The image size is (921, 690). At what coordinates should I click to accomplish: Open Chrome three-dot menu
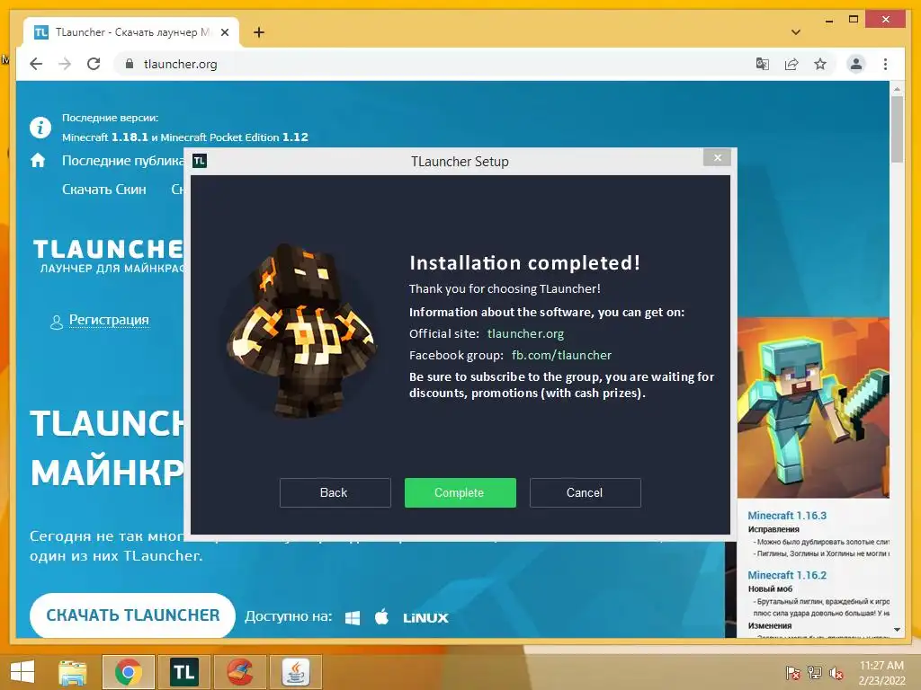point(885,64)
